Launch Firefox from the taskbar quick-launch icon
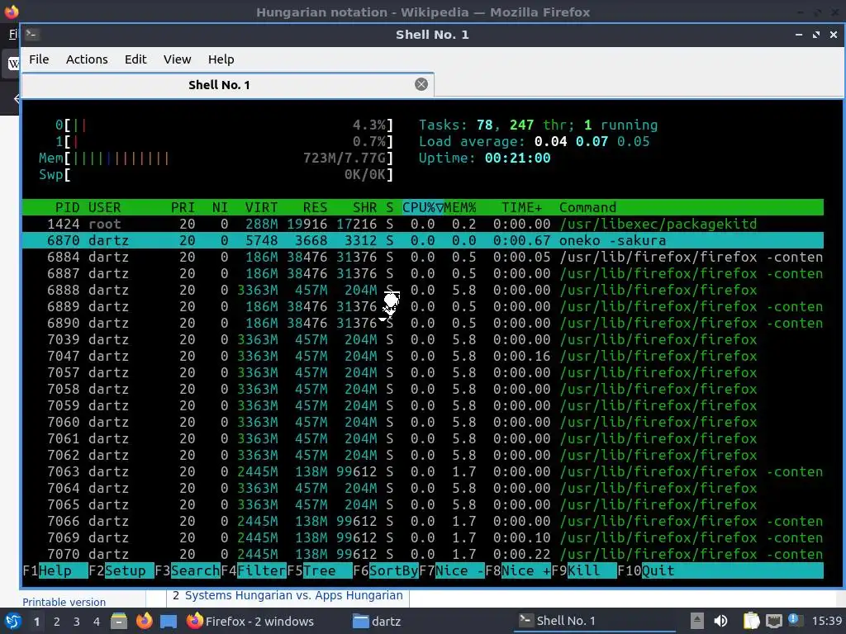 (x=144, y=621)
